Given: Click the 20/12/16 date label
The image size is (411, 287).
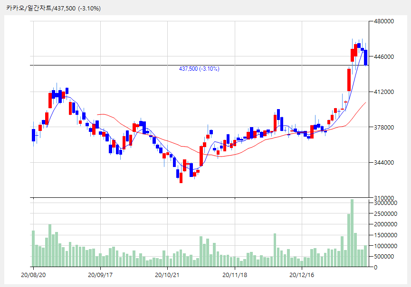Looking at the screenshot, I should point(302,275).
